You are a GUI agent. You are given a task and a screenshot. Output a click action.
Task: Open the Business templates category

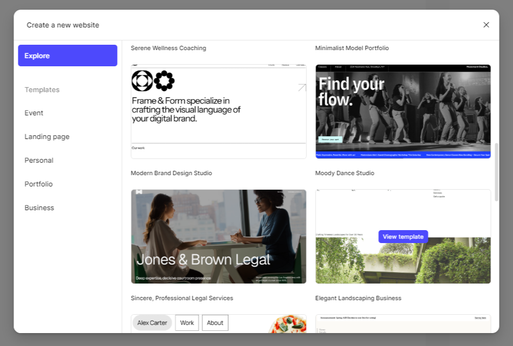tap(39, 208)
